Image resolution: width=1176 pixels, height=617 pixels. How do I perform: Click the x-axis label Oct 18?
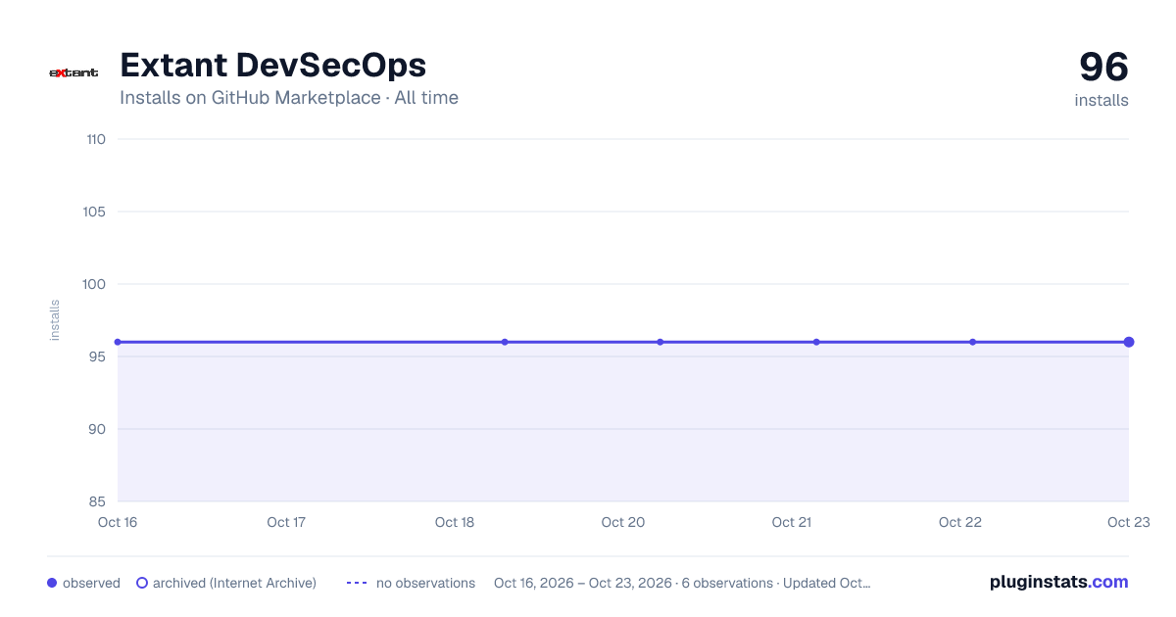(455, 522)
